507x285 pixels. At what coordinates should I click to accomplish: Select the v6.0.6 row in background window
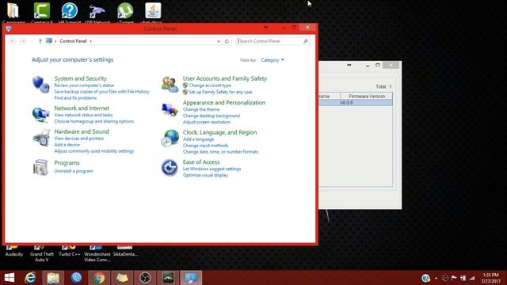click(x=356, y=103)
